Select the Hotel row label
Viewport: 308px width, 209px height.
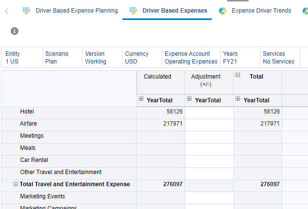(27, 112)
